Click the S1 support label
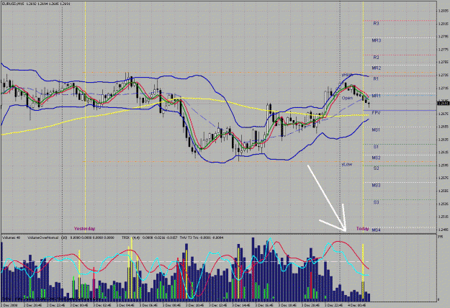 [x=376, y=147]
